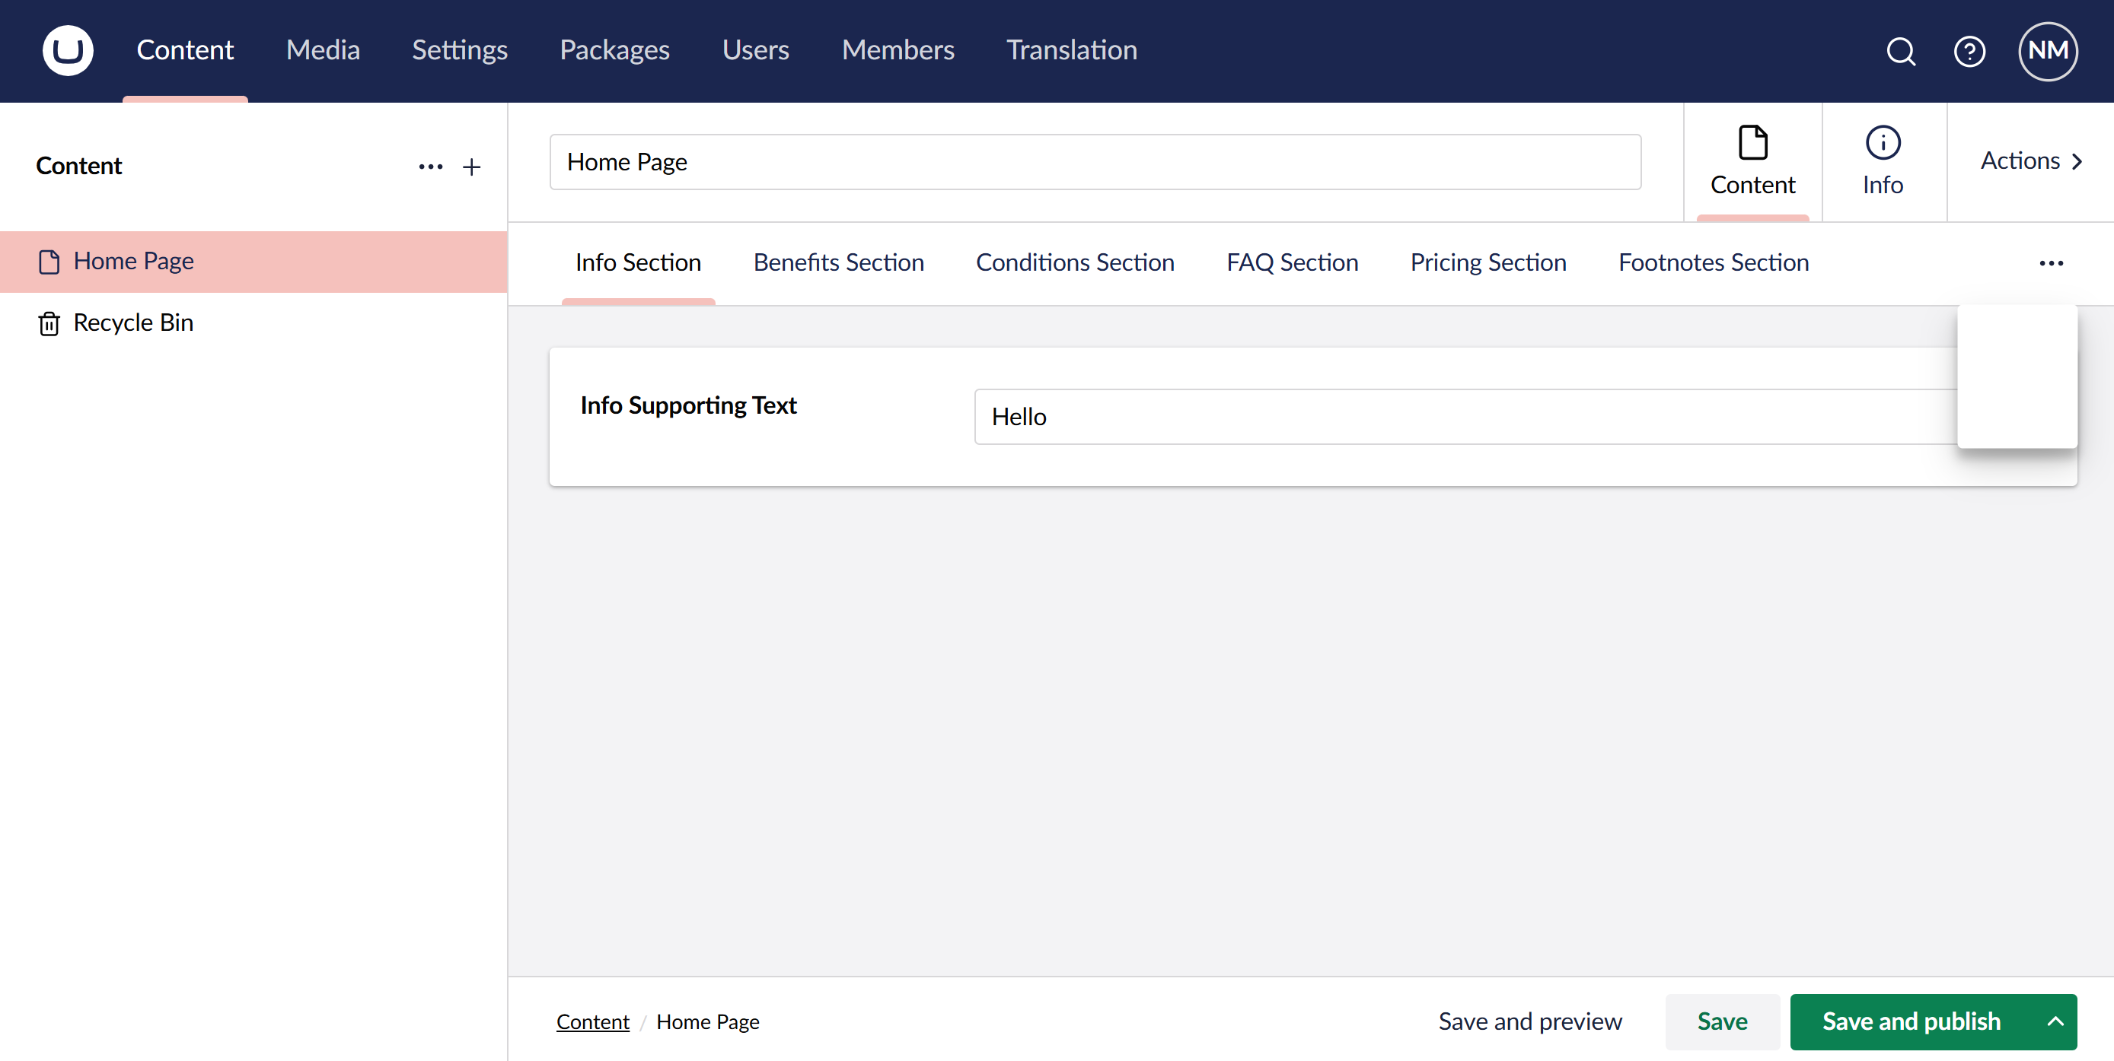Open the NM user avatar
The height and width of the screenshot is (1061, 2114).
[2048, 51]
